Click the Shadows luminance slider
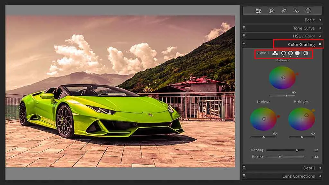Image resolution: width=329 pixels, height=185 pixels. 263,137
